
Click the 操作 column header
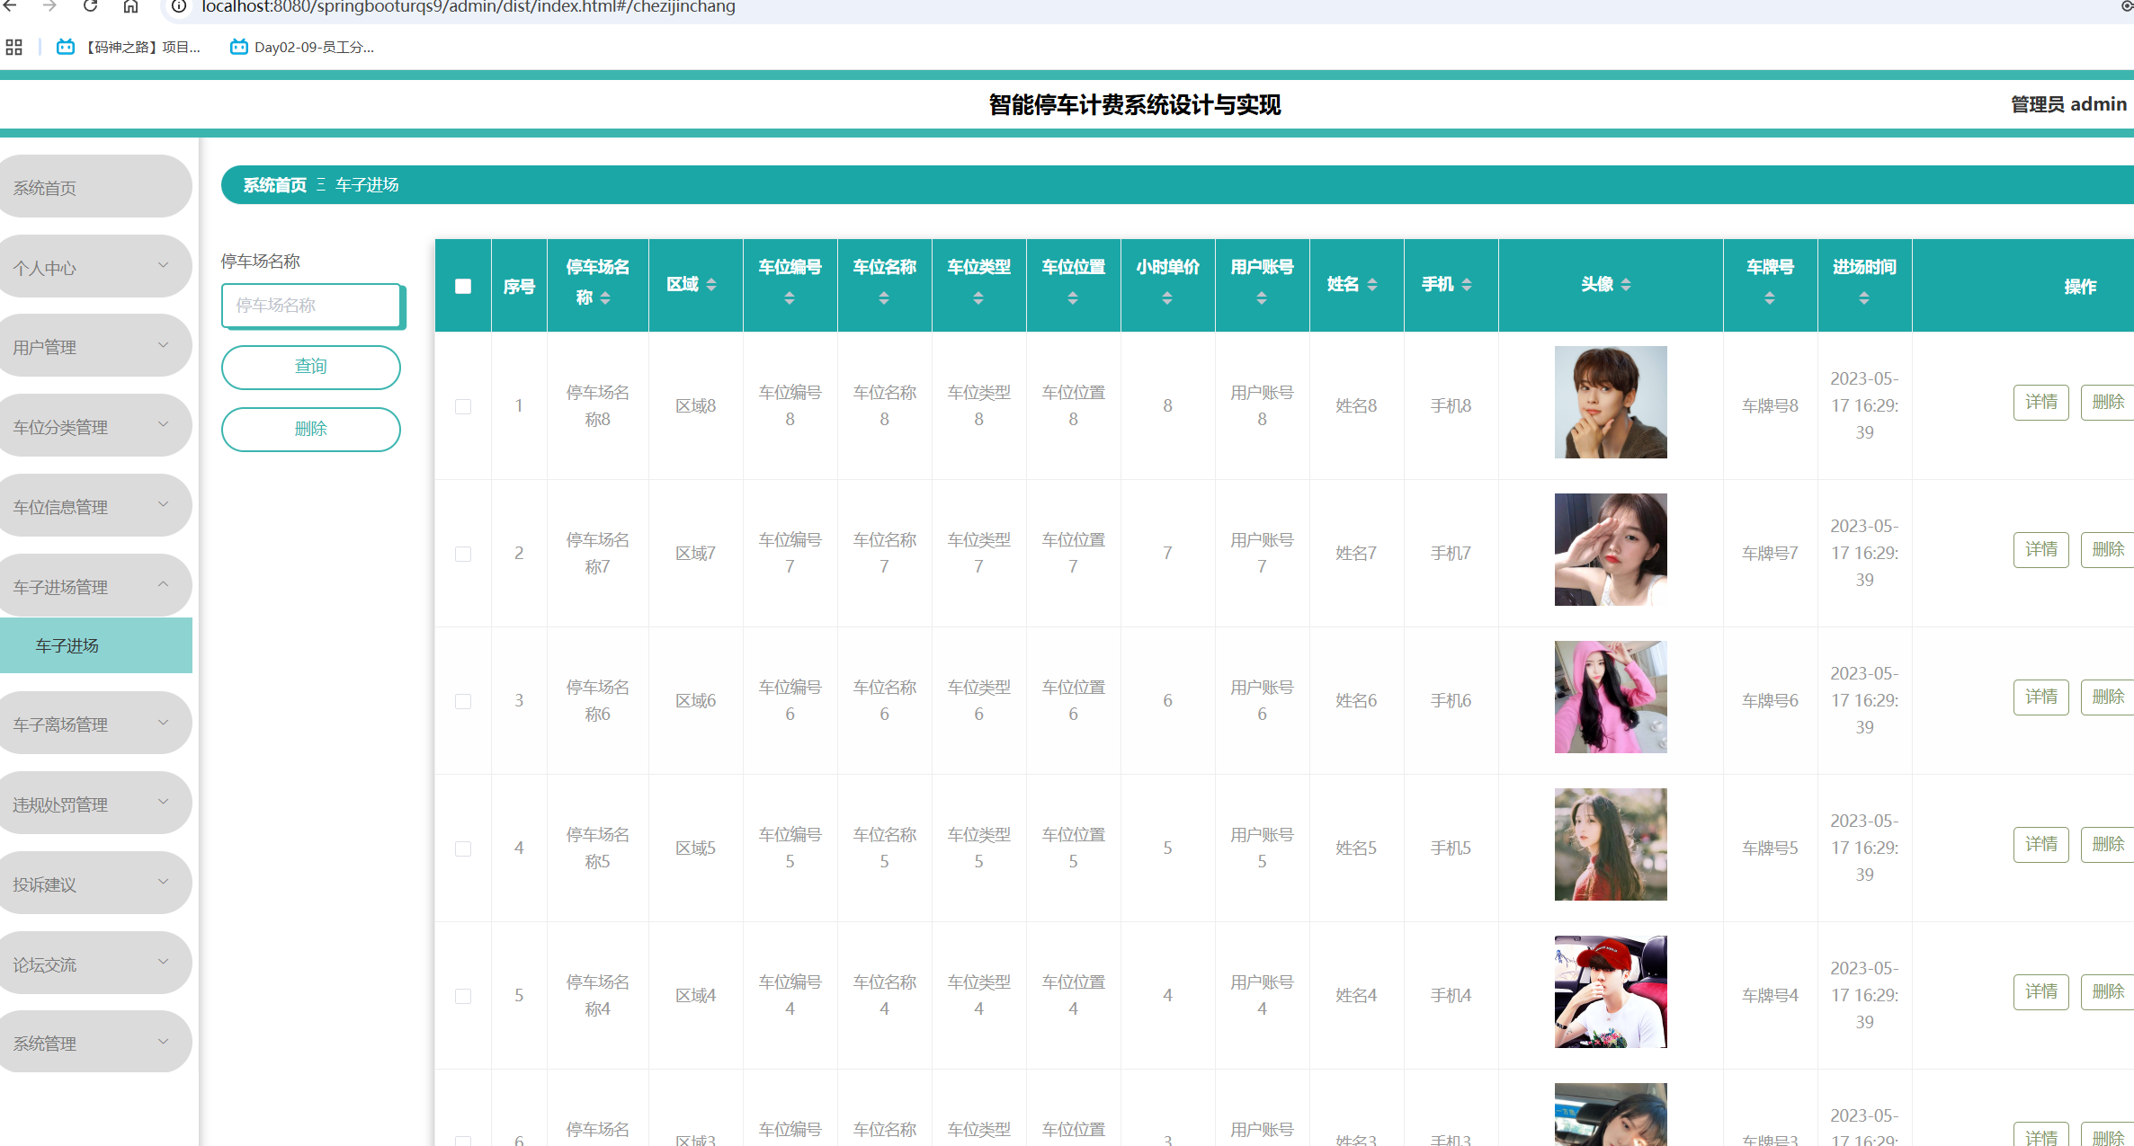[x=2080, y=287]
